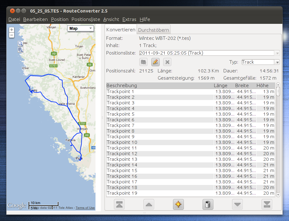Click the Beschreibung column header
This screenshot has height=221, width=289.
tap(122, 86)
